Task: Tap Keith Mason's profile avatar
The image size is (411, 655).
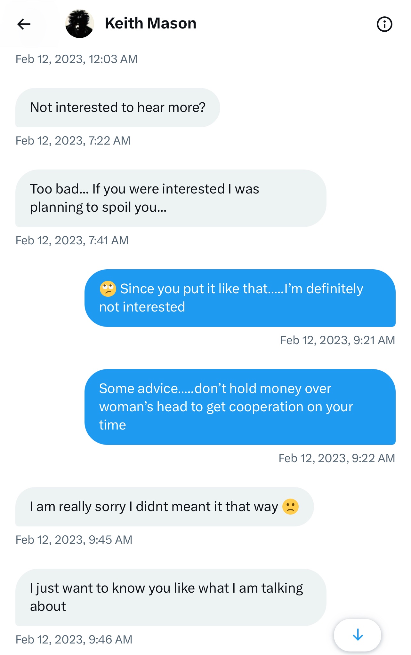Action: pos(79,24)
